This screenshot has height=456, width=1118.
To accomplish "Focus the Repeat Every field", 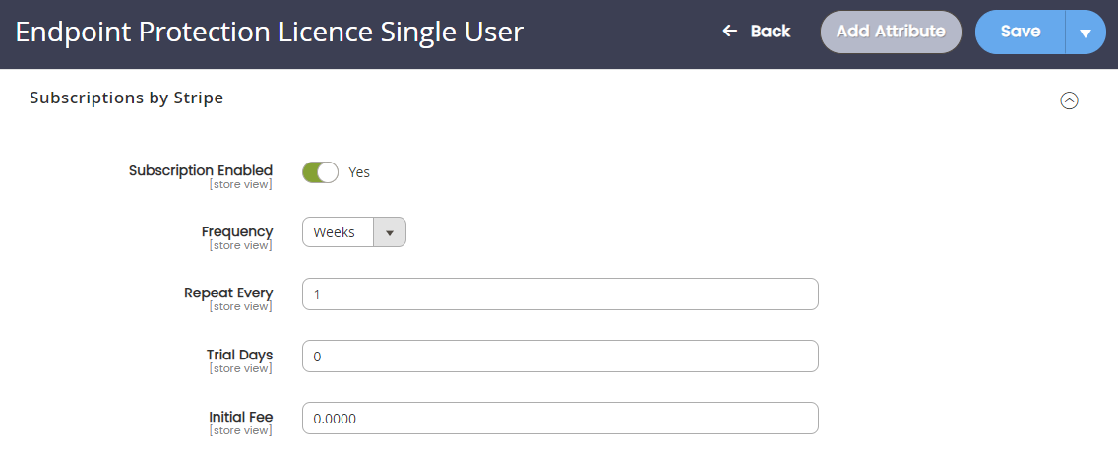I will pos(560,294).
